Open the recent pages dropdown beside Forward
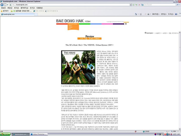The width and height of the screenshot is (181, 136). coord(8,5)
